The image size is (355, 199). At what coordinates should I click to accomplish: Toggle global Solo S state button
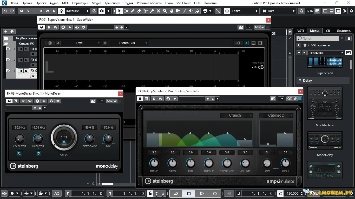(x=28, y=11)
